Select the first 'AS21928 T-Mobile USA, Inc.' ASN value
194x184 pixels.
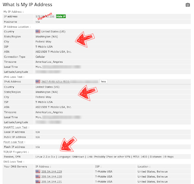pyautogui.click(x=53, y=52)
